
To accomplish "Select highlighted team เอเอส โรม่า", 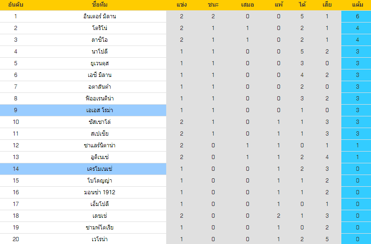I will point(100,110).
